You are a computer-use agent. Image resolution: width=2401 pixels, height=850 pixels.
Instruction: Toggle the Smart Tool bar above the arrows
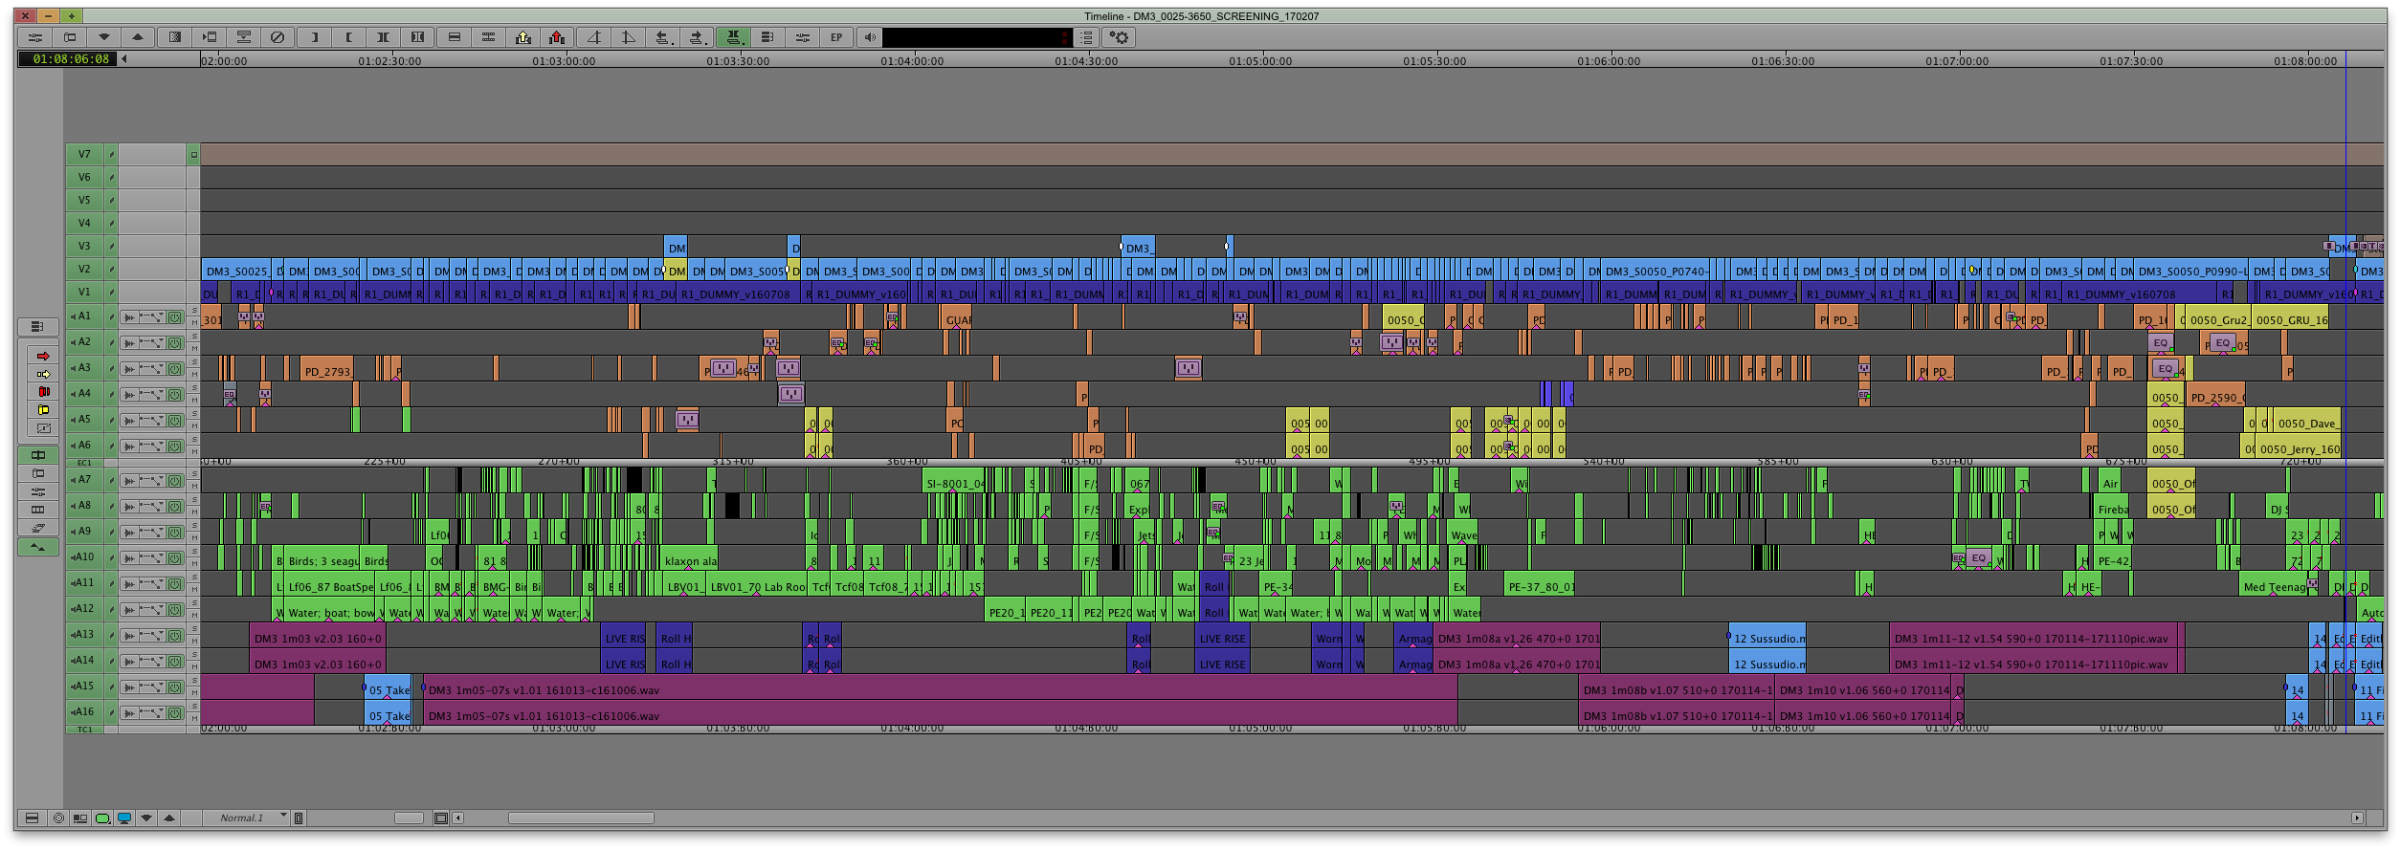click(x=38, y=327)
